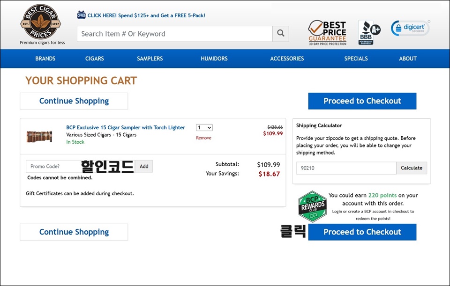Image resolution: width=450 pixels, height=286 pixels.
Task: Click the YOUR SHOPPING CART heading
Action: (81, 81)
